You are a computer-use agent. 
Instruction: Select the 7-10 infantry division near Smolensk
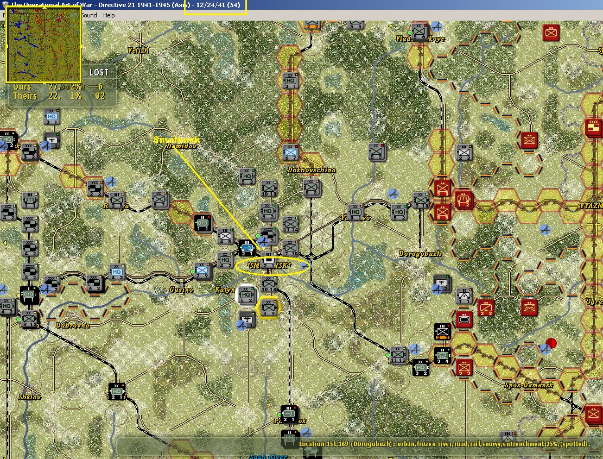tap(291, 248)
